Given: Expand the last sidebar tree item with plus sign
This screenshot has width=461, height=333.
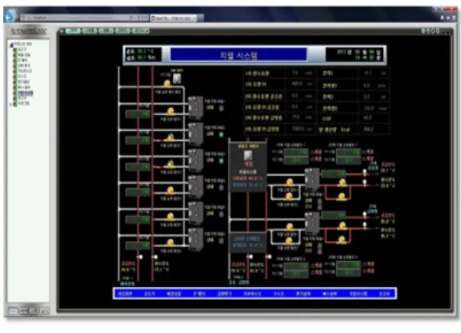Looking at the screenshot, I should click(x=11, y=104).
